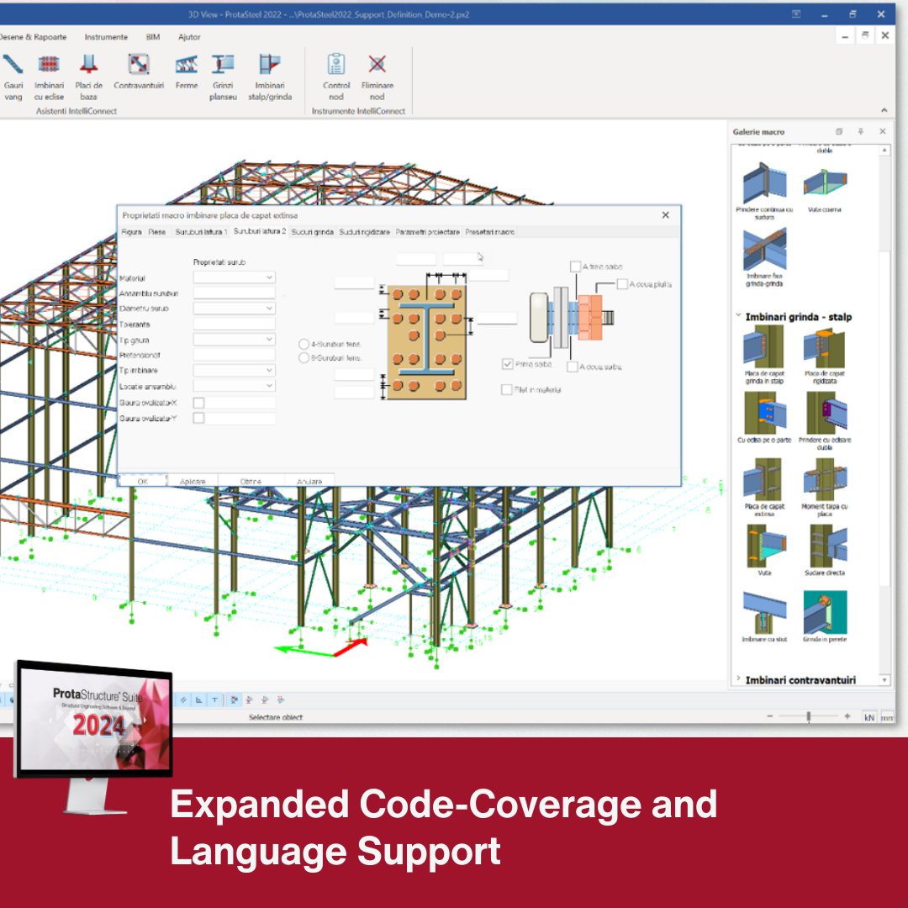This screenshot has width=908, height=908.
Task: Go to the Parametri proiectare tab
Action: [x=427, y=232]
